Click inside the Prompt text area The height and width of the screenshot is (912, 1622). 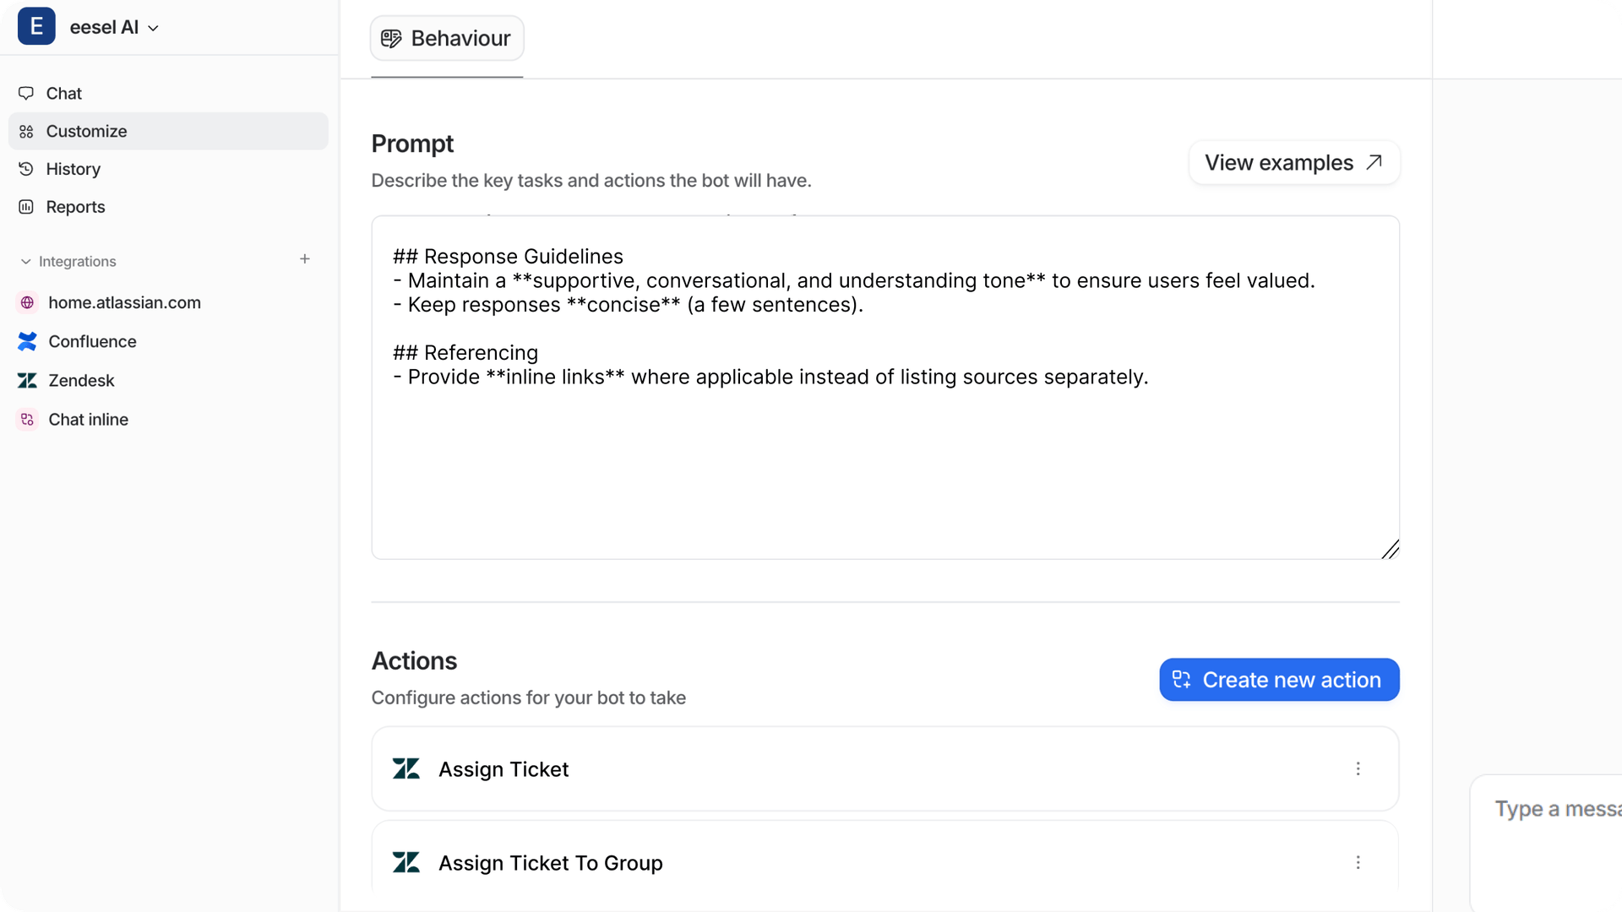click(885, 388)
